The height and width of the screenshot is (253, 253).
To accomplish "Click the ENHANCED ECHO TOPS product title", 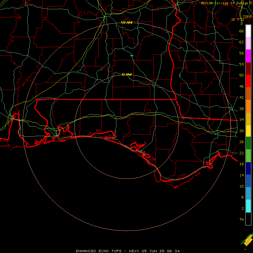I will (x=99, y=251).
